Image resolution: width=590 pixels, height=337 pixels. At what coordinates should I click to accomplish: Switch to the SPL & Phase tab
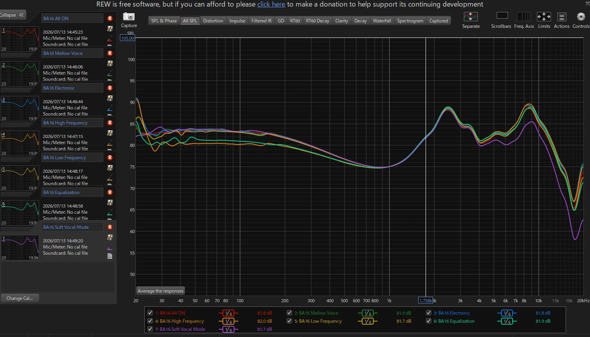pos(164,21)
